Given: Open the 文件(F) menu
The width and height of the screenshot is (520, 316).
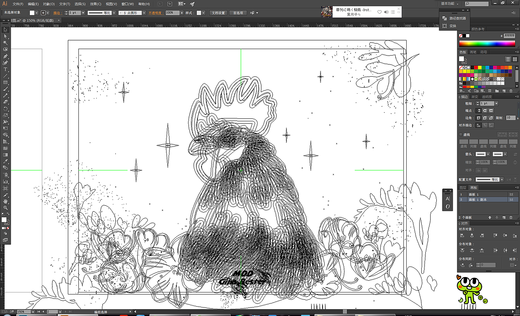Looking at the screenshot, I should coord(18,4).
